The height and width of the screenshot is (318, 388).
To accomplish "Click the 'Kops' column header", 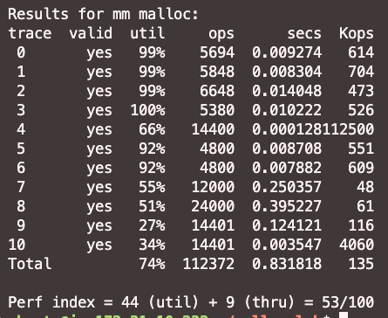I will click(357, 34).
